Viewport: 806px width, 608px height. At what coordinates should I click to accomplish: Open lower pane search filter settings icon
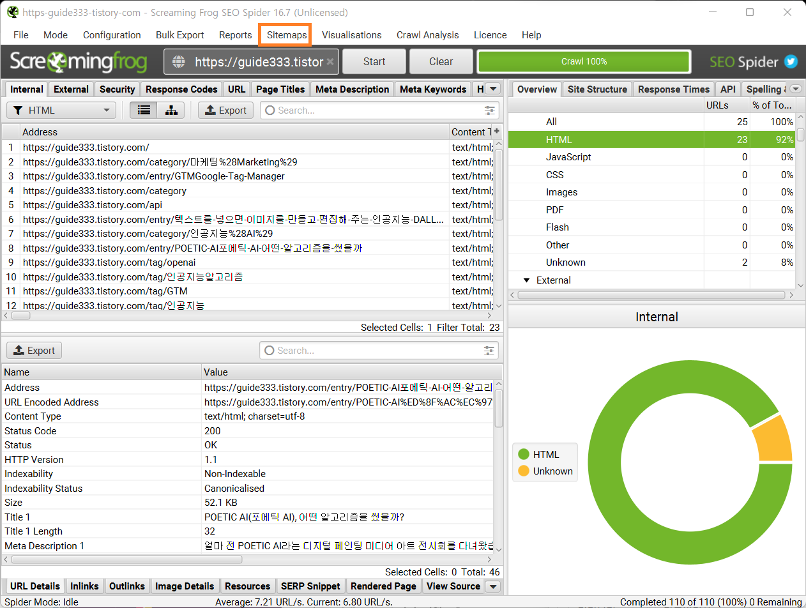tap(489, 351)
